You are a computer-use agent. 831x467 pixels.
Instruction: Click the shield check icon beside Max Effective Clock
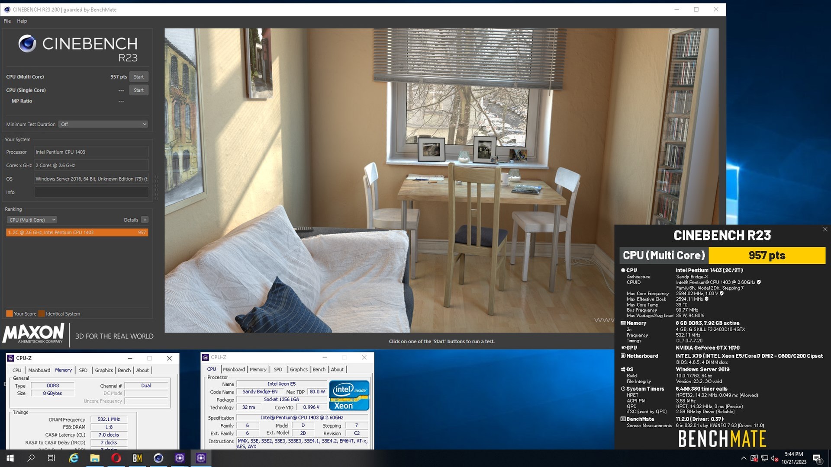click(707, 299)
